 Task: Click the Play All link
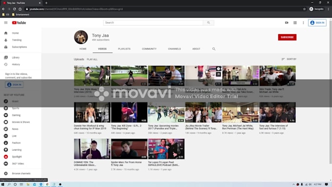pos(92,60)
